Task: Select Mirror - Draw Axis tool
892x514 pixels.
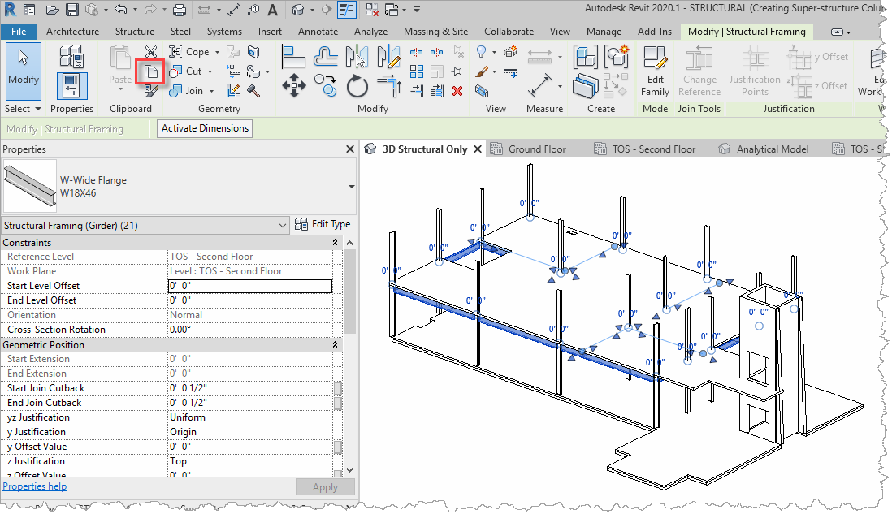Action: tap(388, 57)
